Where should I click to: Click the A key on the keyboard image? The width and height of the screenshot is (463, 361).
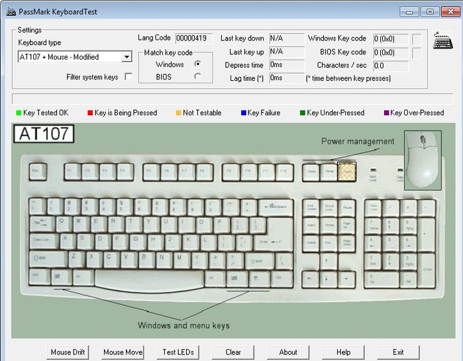pyautogui.click(x=68, y=242)
